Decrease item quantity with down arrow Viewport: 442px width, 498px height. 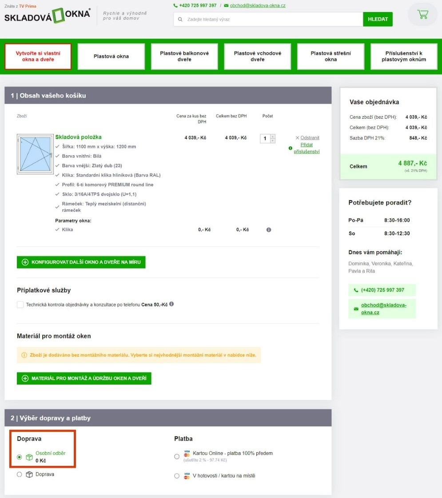click(x=273, y=141)
